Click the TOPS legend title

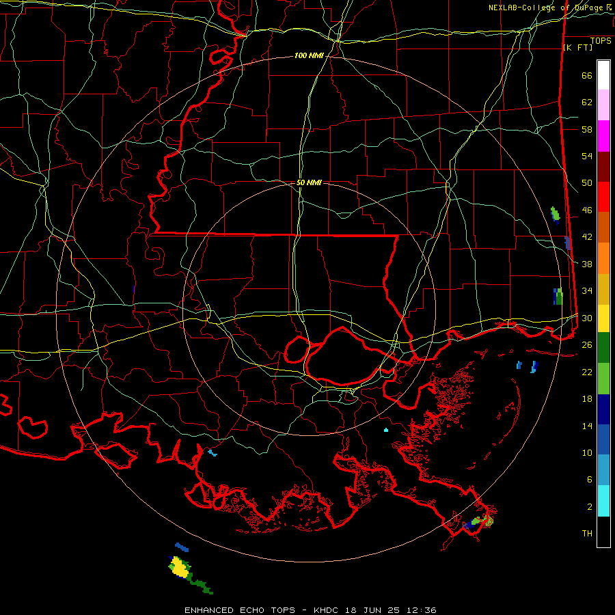pos(601,41)
